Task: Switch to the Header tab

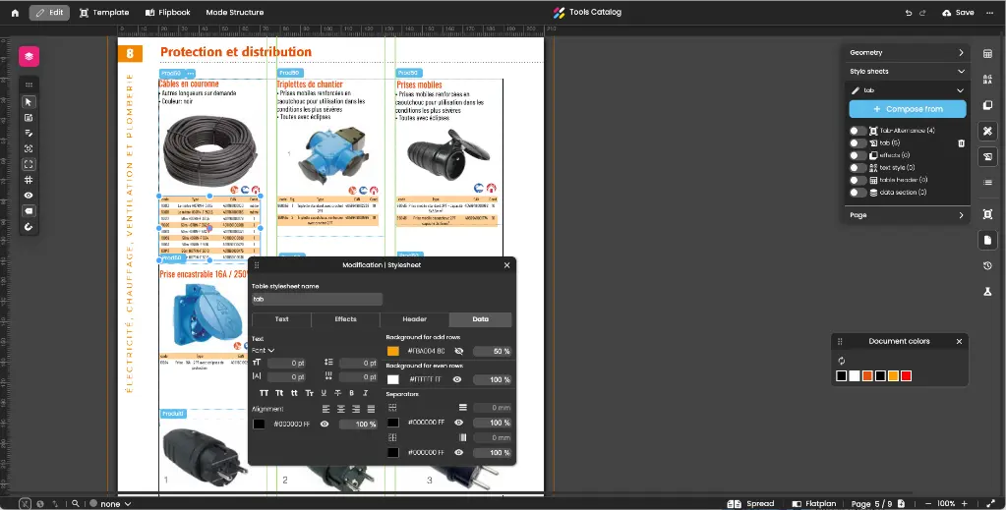Action: [414, 318]
